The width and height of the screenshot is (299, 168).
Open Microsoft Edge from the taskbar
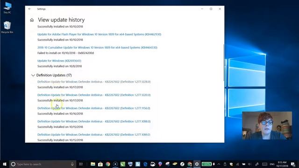(145, 164)
